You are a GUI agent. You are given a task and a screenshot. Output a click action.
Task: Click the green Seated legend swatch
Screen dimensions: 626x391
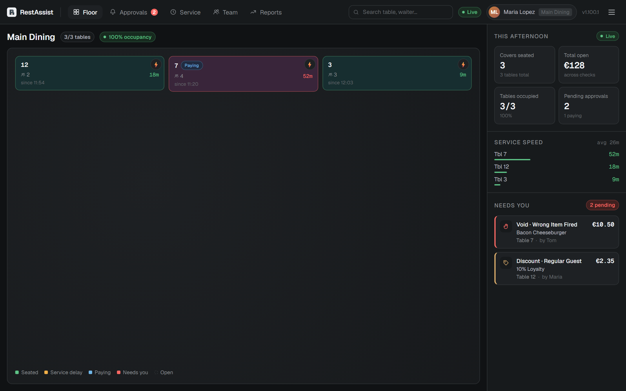pos(17,372)
